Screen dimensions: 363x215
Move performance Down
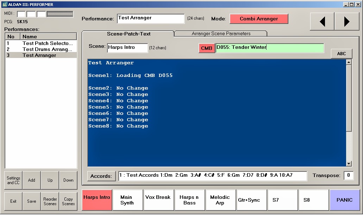click(x=68, y=180)
